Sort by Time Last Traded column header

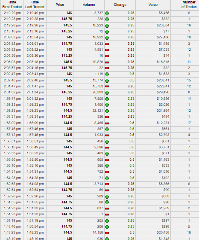pyautogui.click(x=35, y=5)
